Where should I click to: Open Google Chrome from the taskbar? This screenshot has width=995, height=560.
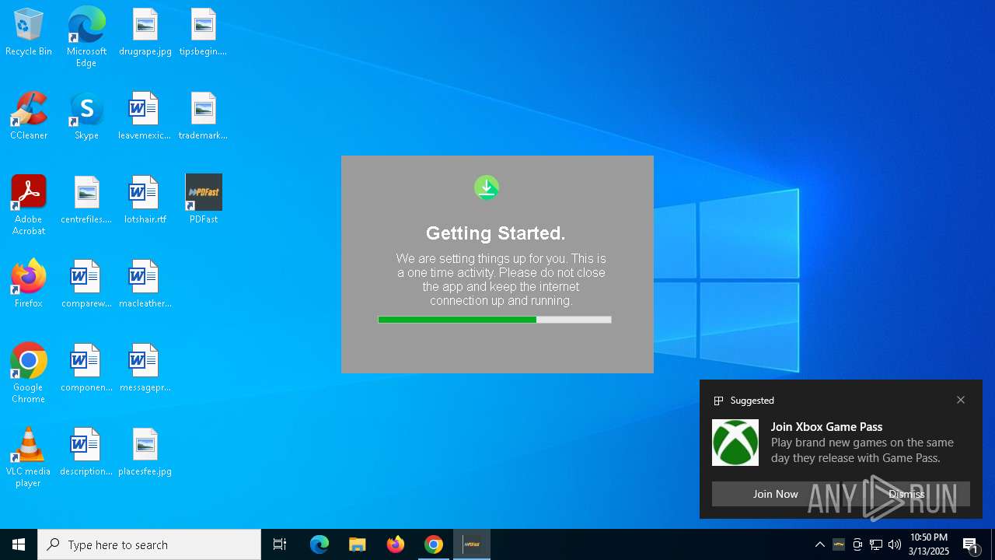pos(434,544)
